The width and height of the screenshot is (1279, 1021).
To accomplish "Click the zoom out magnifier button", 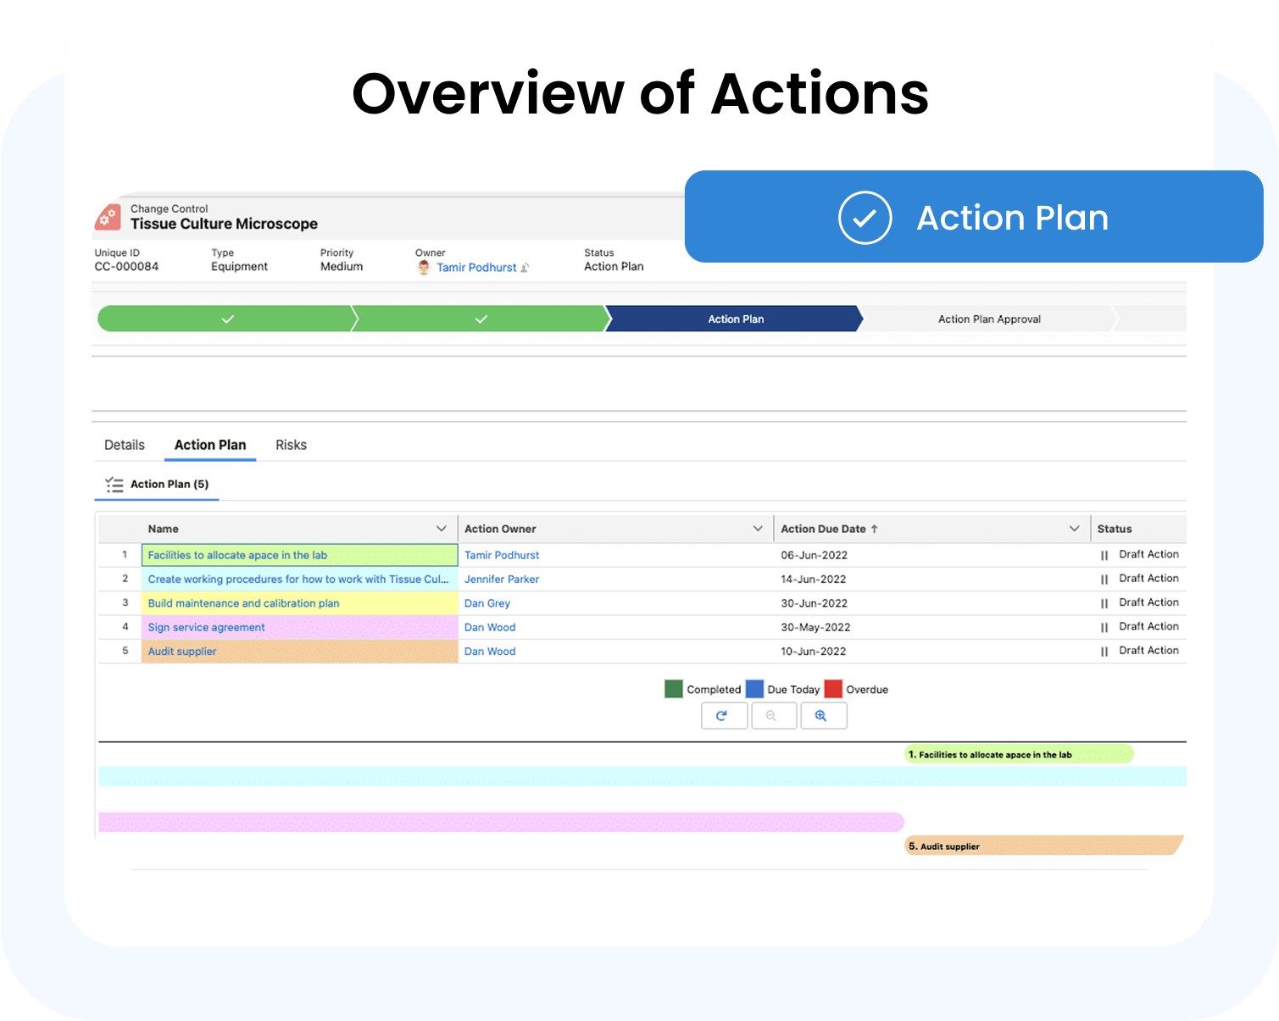I will click(x=771, y=716).
